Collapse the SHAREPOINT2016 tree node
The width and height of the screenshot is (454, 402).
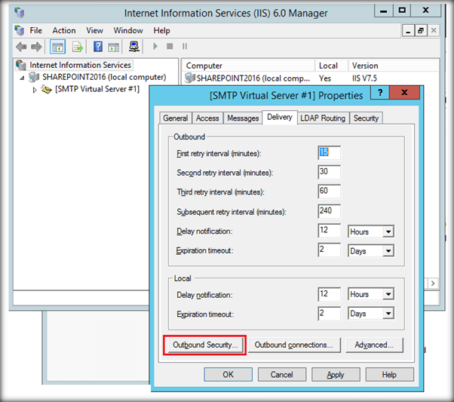pos(22,78)
